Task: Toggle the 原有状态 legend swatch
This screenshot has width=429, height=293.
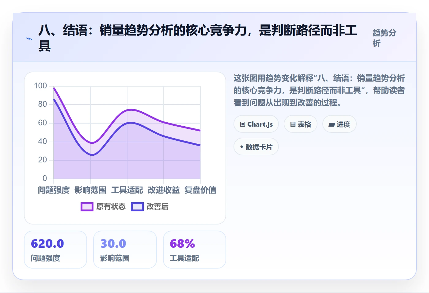Action: point(87,207)
